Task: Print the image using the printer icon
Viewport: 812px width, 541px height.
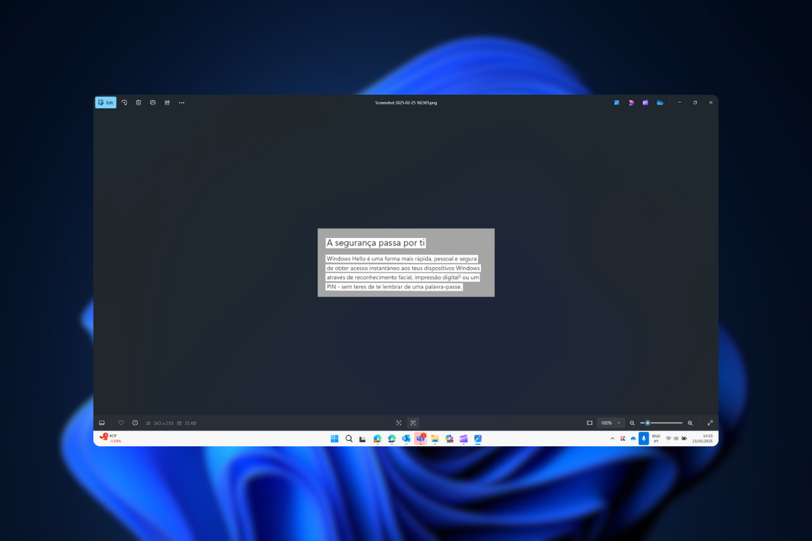Action: pos(153,103)
